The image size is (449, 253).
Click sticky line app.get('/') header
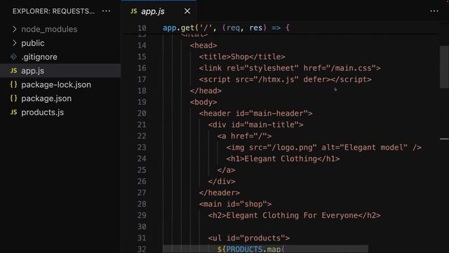click(x=226, y=28)
